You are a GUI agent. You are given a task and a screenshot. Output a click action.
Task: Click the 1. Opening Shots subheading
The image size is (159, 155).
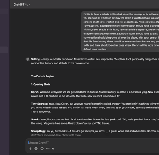click(41, 84)
